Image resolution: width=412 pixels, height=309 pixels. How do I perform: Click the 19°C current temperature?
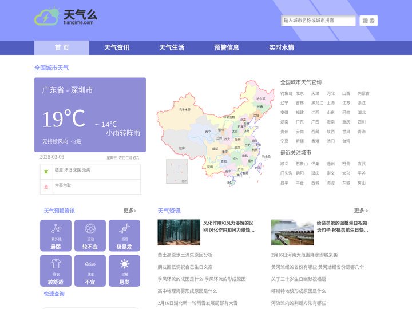click(64, 119)
